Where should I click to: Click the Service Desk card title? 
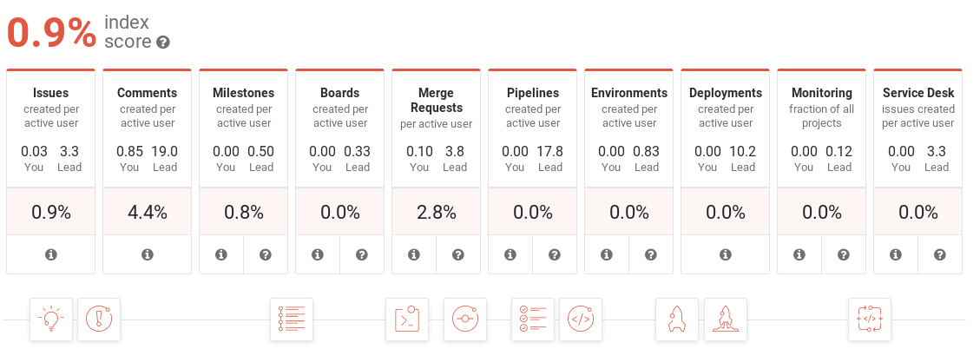[x=918, y=93]
